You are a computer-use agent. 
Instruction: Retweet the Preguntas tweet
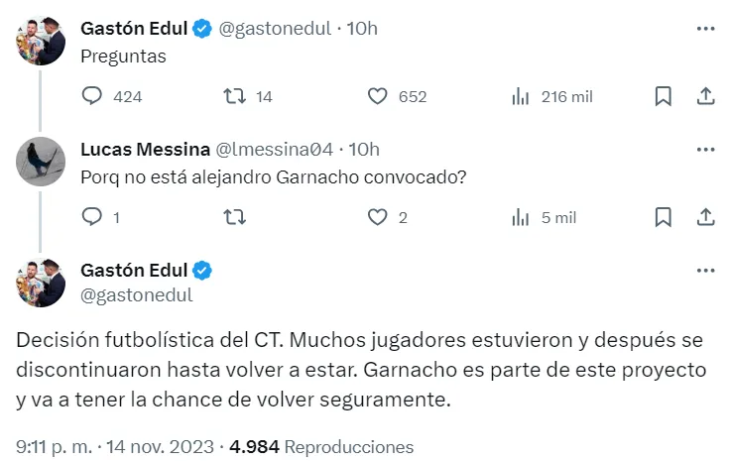(x=235, y=96)
